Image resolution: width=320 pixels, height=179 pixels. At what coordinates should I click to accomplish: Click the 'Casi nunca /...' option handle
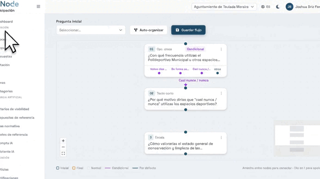(202, 73)
